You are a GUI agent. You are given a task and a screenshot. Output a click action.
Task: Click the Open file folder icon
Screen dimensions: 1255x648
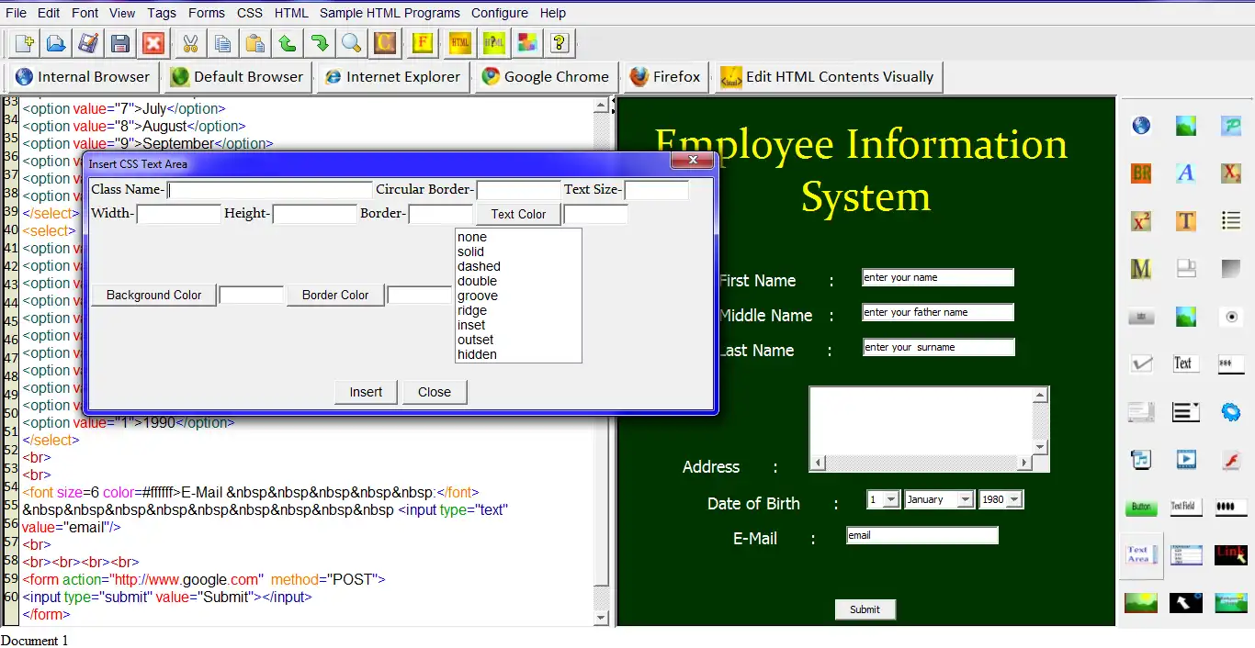coord(56,43)
